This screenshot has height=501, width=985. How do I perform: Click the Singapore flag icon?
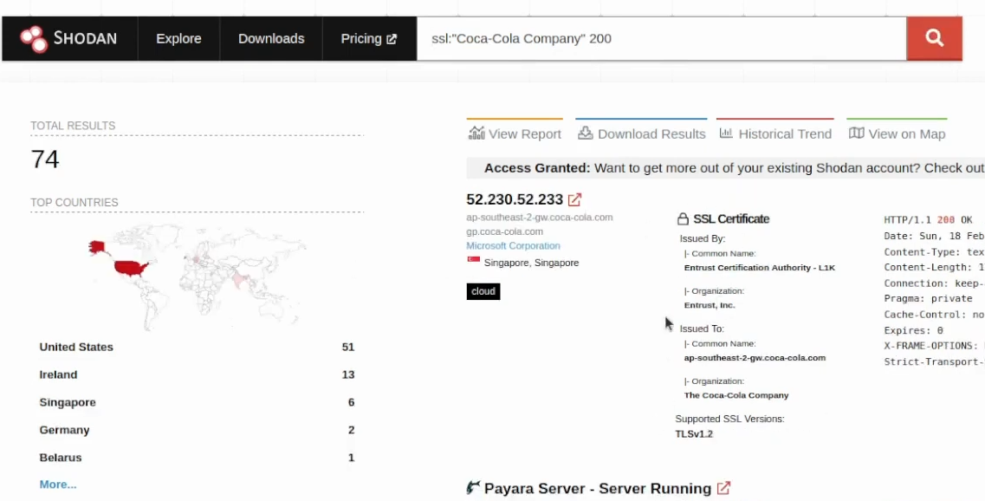point(473,258)
